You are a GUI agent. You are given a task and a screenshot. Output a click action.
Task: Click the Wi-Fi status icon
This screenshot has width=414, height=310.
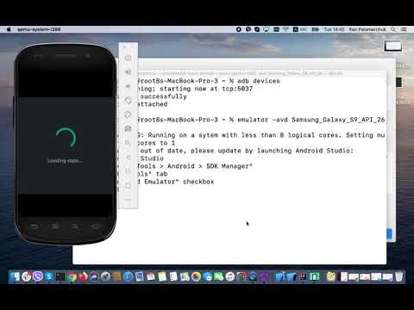(285, 29)
